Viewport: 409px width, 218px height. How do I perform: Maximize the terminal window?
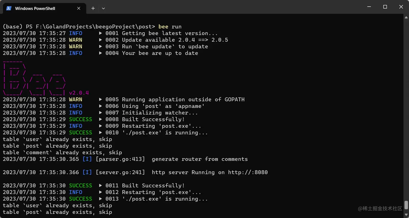click(x=385, y=7)
